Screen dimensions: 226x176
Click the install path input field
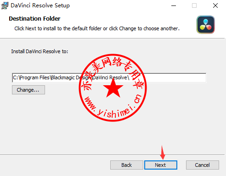pyautogui.click(x=109, y=78)
